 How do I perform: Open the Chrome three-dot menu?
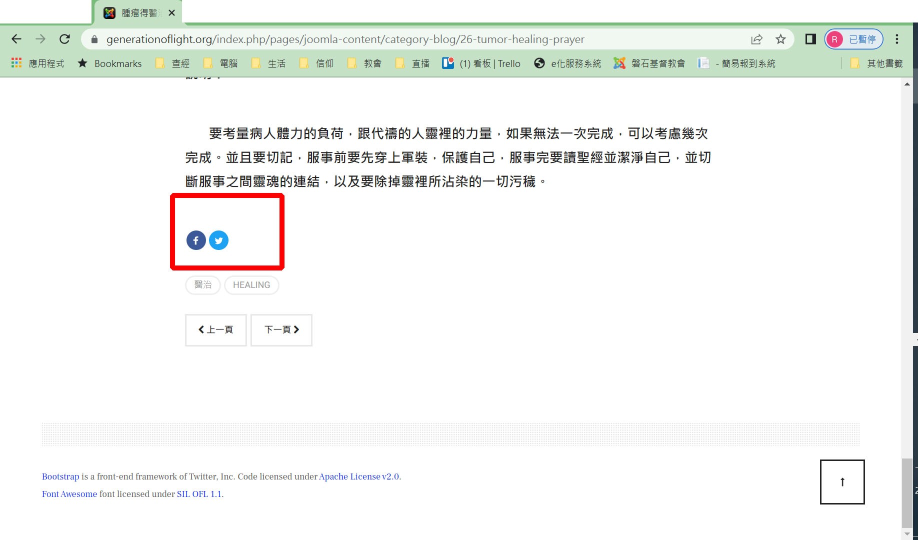[x=897, y=39]
